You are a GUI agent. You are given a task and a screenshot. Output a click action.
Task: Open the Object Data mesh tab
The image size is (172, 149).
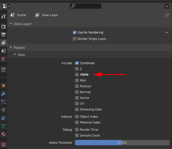click(3, 126)
